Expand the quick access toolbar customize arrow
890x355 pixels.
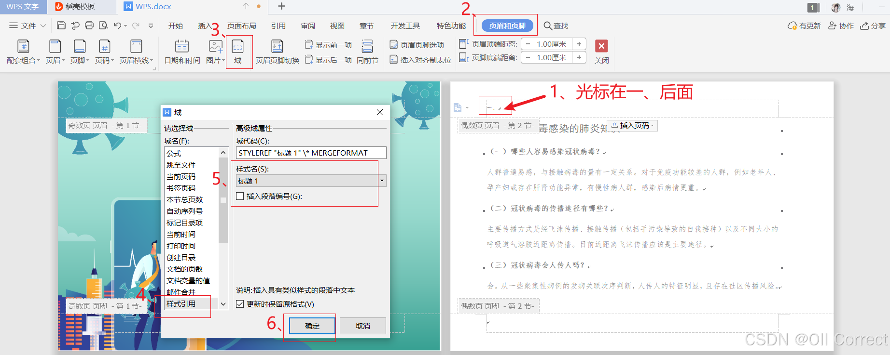pyautogui.click(x=151, y=26)
